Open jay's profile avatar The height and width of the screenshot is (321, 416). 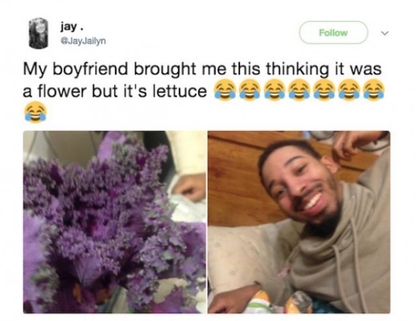coord(38,34)
